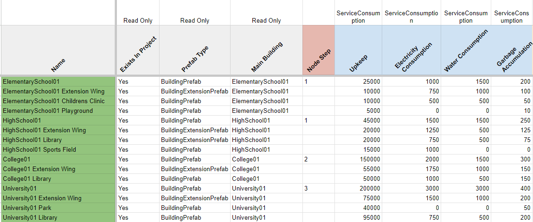Select the College01 Library name cell
This screenshot has height=222, width=533.
click(x=58, y=179)
